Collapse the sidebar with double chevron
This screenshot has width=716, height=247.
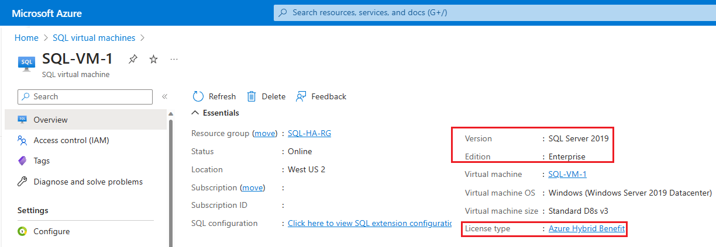164,96
